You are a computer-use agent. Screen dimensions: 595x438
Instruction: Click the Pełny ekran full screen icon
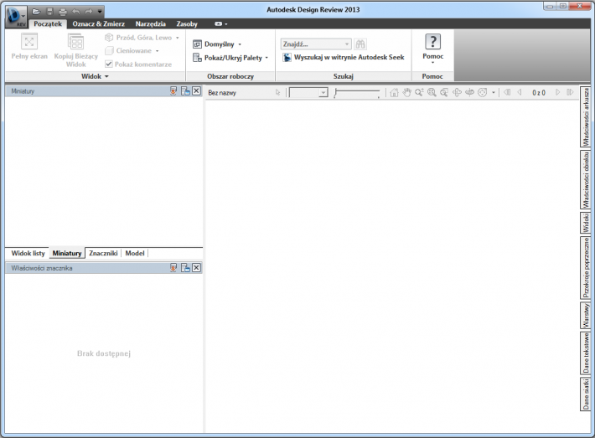29,42
